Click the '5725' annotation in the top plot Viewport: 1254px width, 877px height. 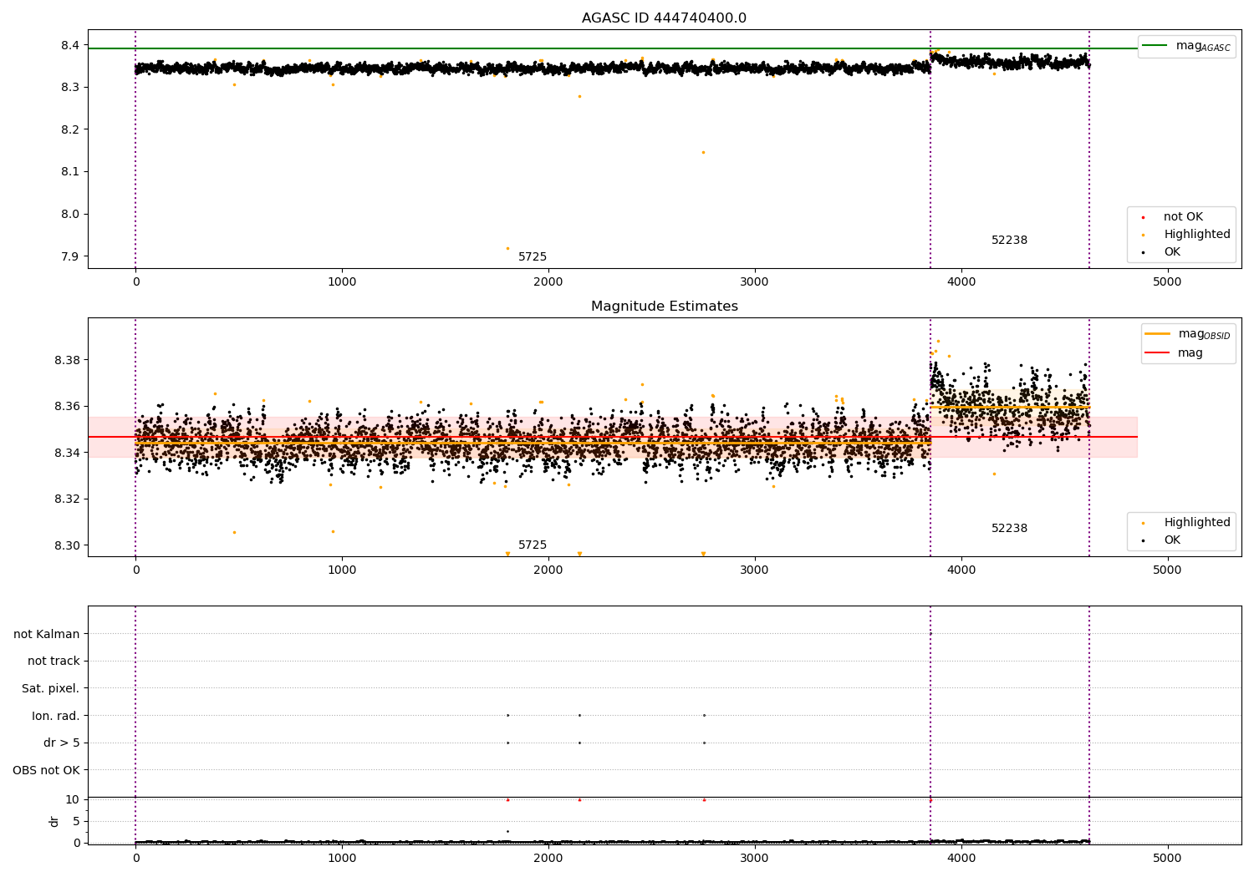click(x=533, y=257)
